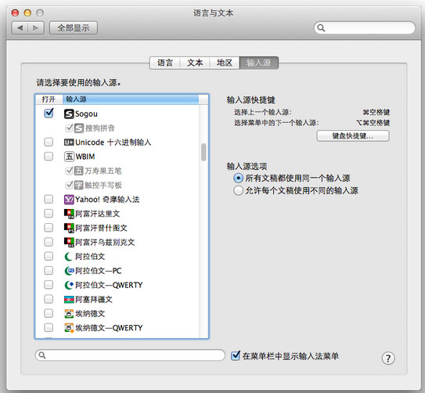Viewport: 425px width, 393px height.
Task: Enable the 阿富汗乌兹别克文 checkbox
Action: 49,242
